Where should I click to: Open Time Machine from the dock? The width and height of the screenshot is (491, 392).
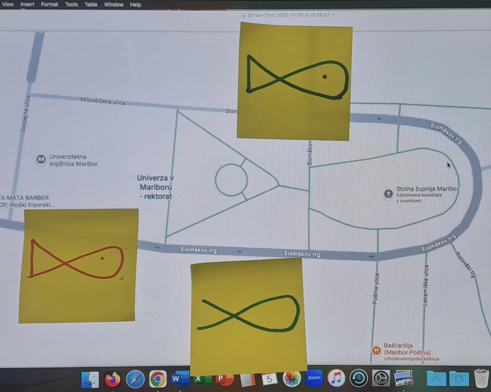pos(359,378)
